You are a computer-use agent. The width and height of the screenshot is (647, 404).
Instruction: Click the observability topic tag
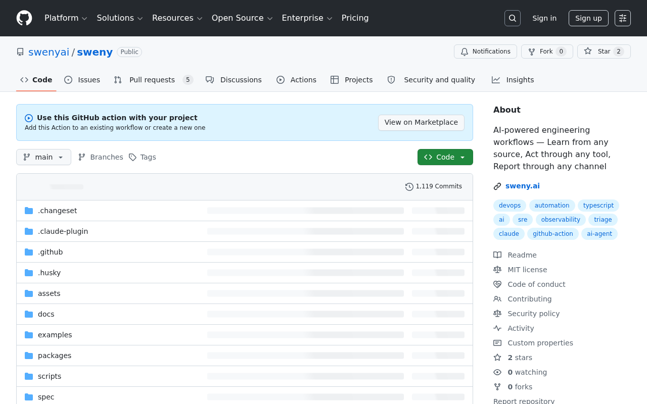[x=561, y=220]
